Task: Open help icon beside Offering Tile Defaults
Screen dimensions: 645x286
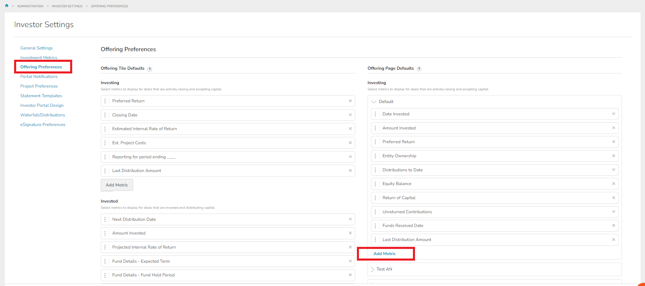Action: pyautogui.click(x=150, y=69)
